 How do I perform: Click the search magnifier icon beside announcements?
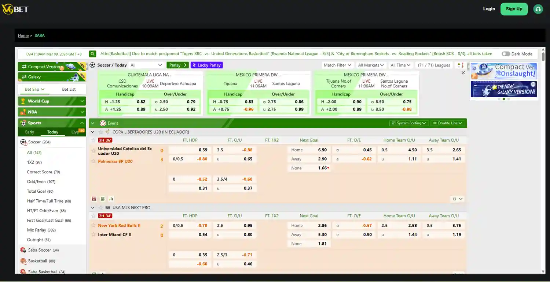click(92, 54)
